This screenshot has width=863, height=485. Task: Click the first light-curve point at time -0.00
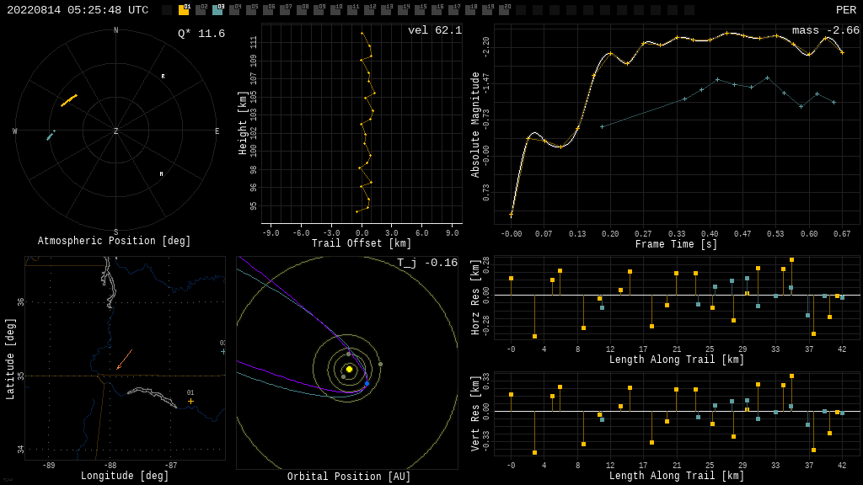[512, 215]
